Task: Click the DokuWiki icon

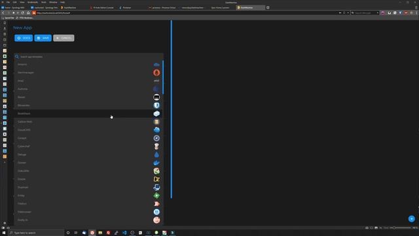Action: point(156,170)
